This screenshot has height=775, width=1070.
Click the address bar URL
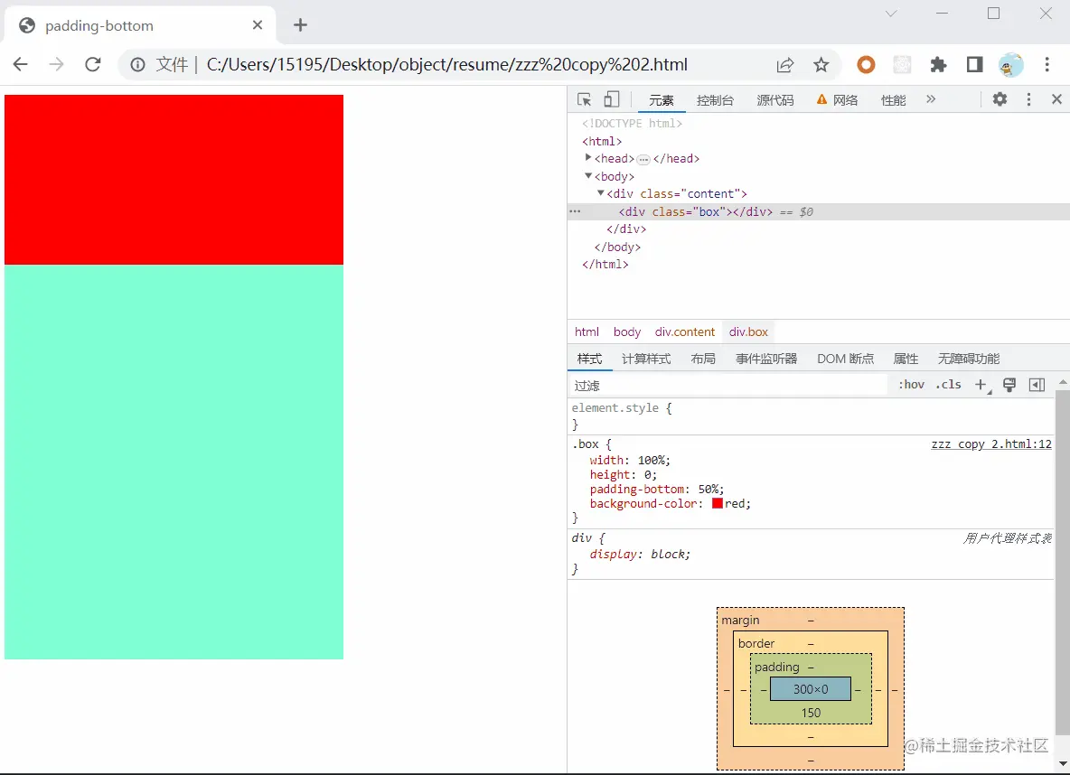point(447,65)
